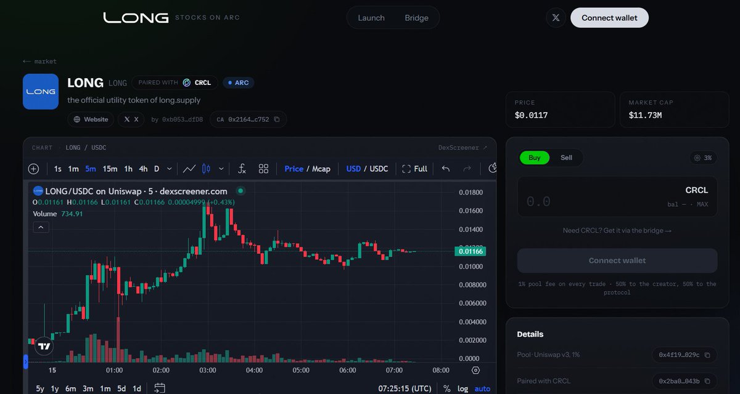Show chart values in USD

(x=353, y=169)
